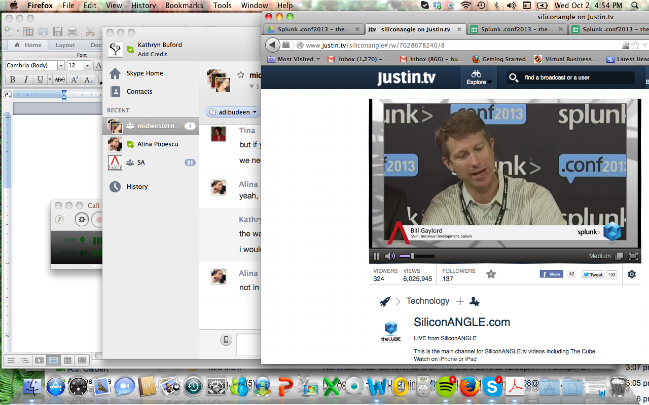Open the Technology category link
The height and width of the screenshot is (405, 649).
click(428, 301)
